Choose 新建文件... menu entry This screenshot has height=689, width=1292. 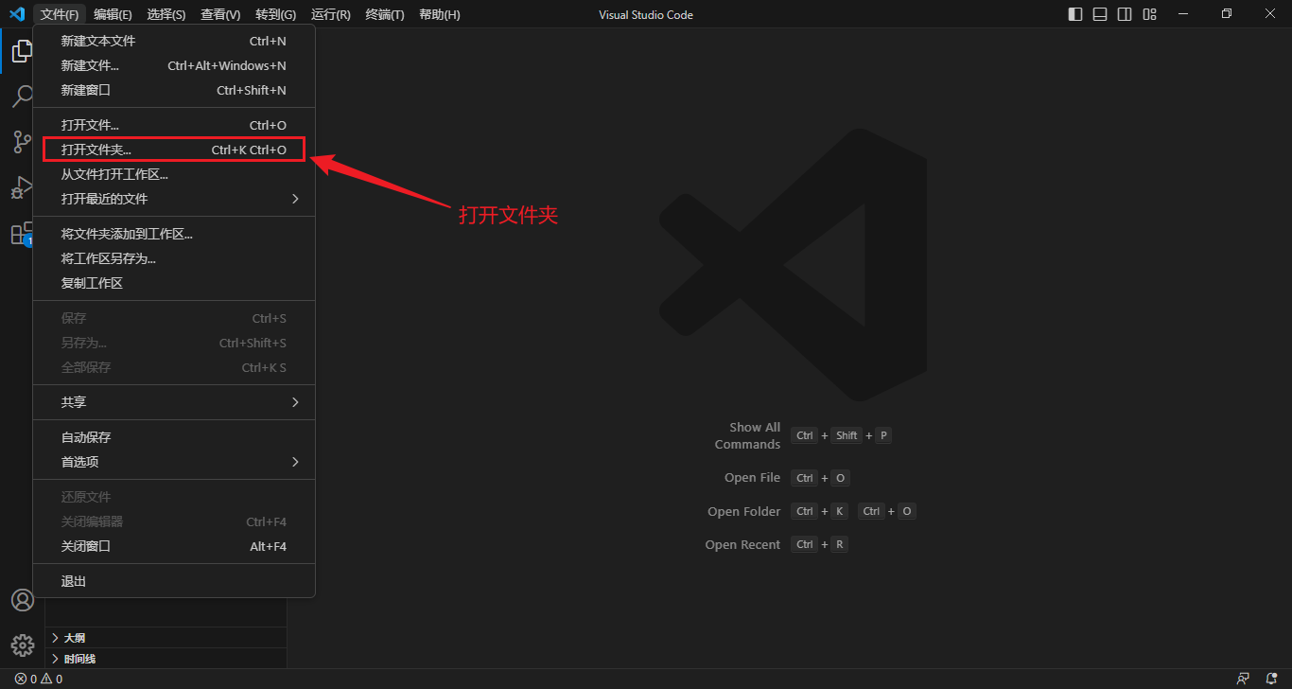pyautogui.click(x=174, y=65)
